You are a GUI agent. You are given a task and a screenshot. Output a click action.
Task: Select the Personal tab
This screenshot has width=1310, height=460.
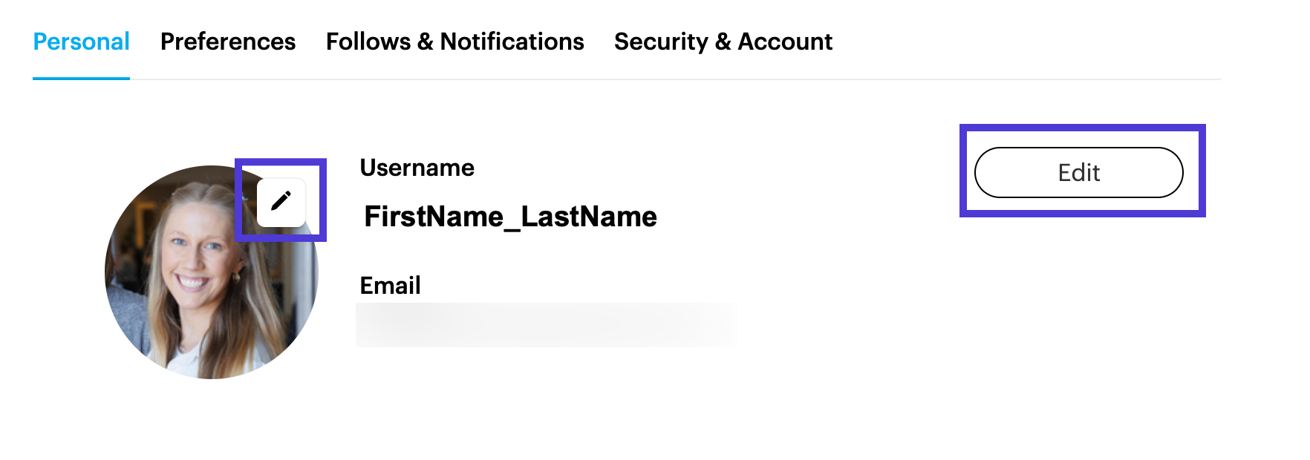coord(82,42)
